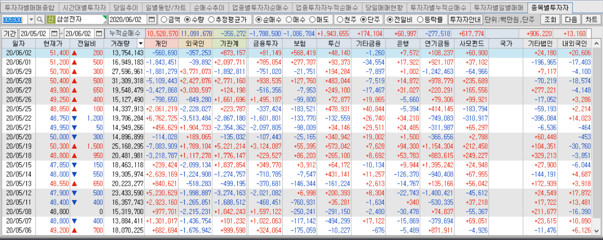Click the 기타법인 column header
The image size is (603, 240).
(540, 44)
